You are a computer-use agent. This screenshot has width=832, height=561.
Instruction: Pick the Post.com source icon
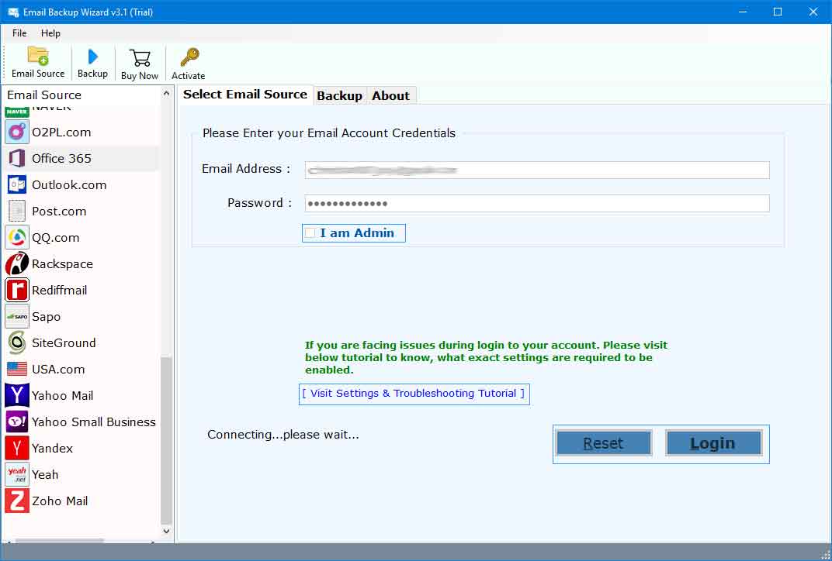17,212
